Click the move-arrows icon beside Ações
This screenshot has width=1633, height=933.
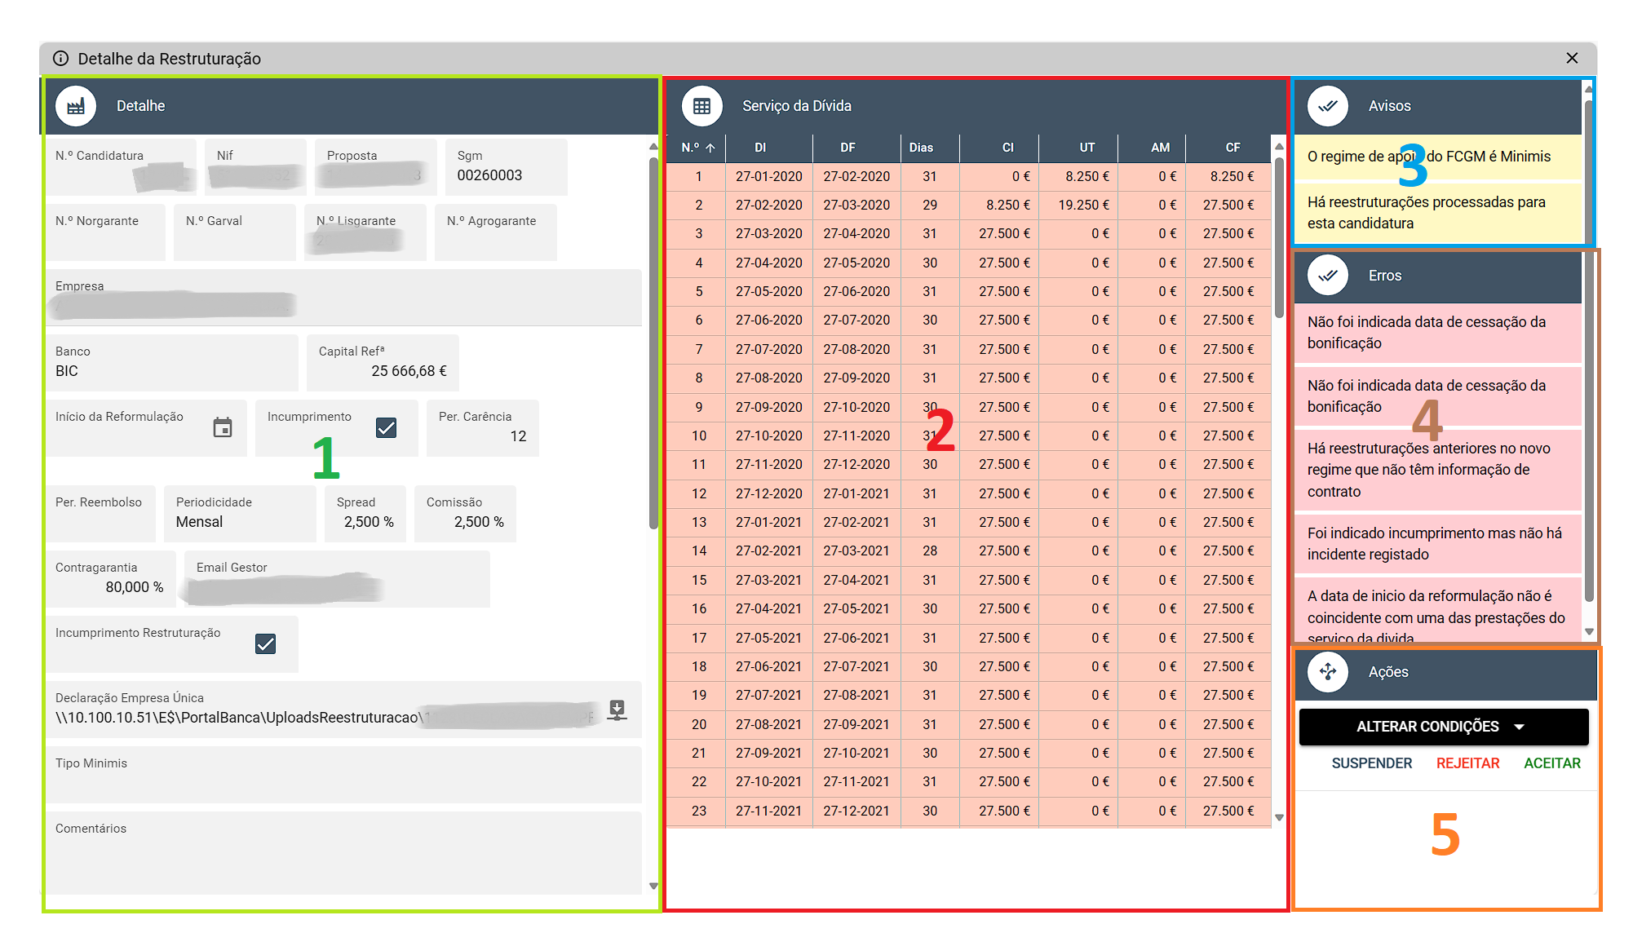pyautogui.click(x=1327, y=672)
